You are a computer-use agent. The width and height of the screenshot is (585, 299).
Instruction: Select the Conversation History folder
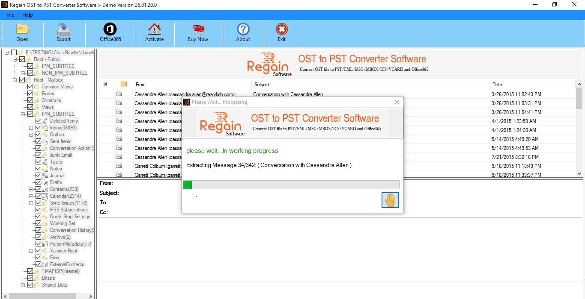click(x=72, y=230)
